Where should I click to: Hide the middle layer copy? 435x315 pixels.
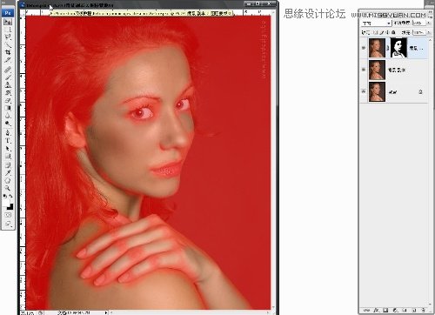point(364,70)
